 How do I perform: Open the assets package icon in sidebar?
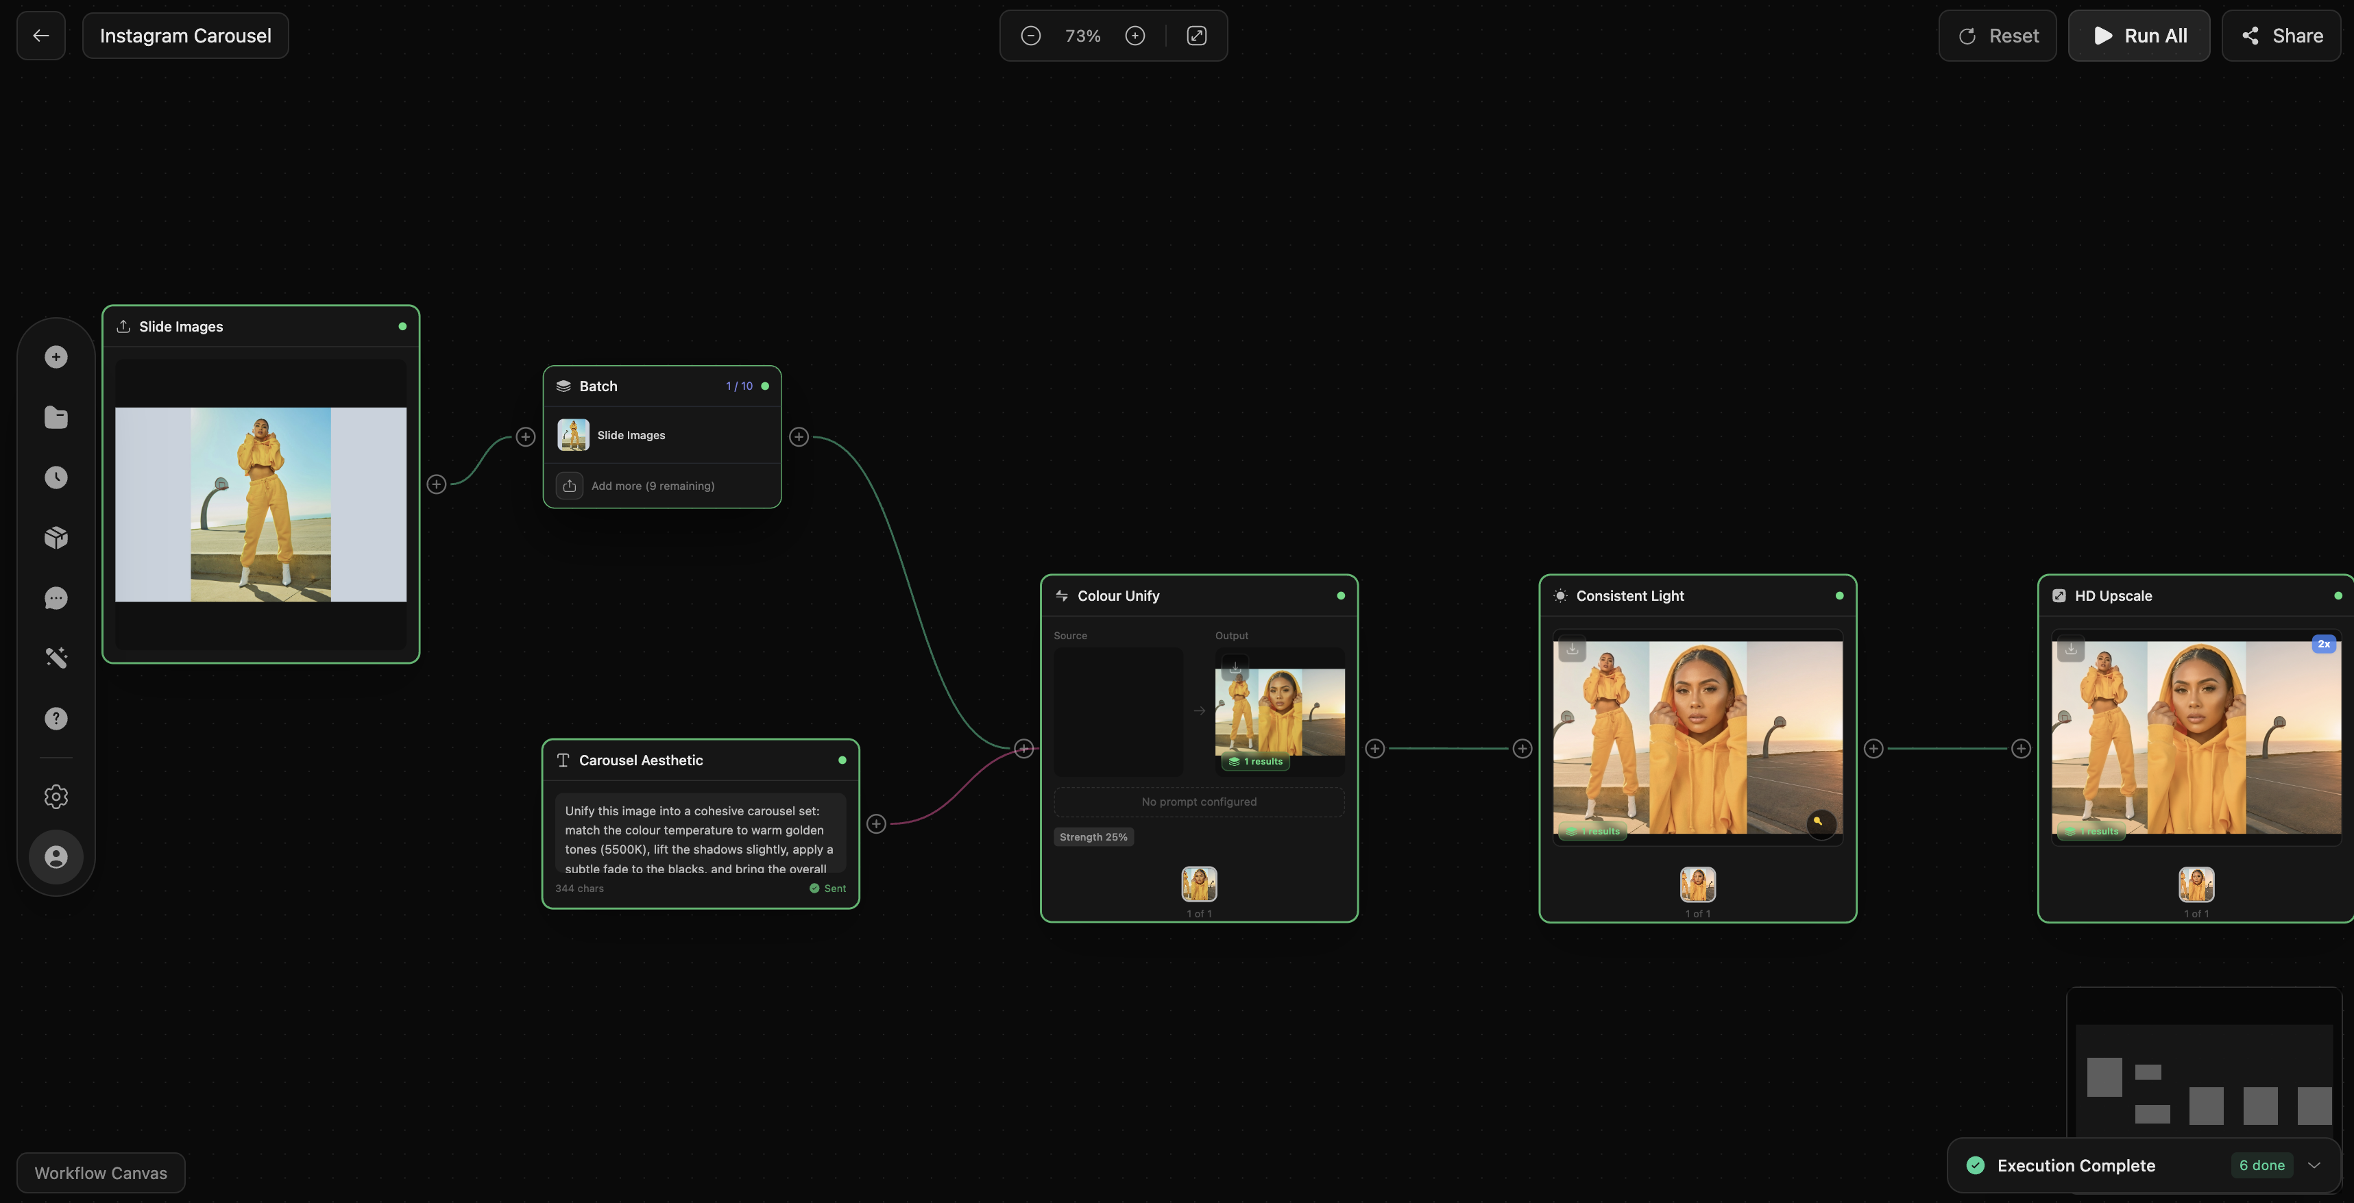pos(56,538)
